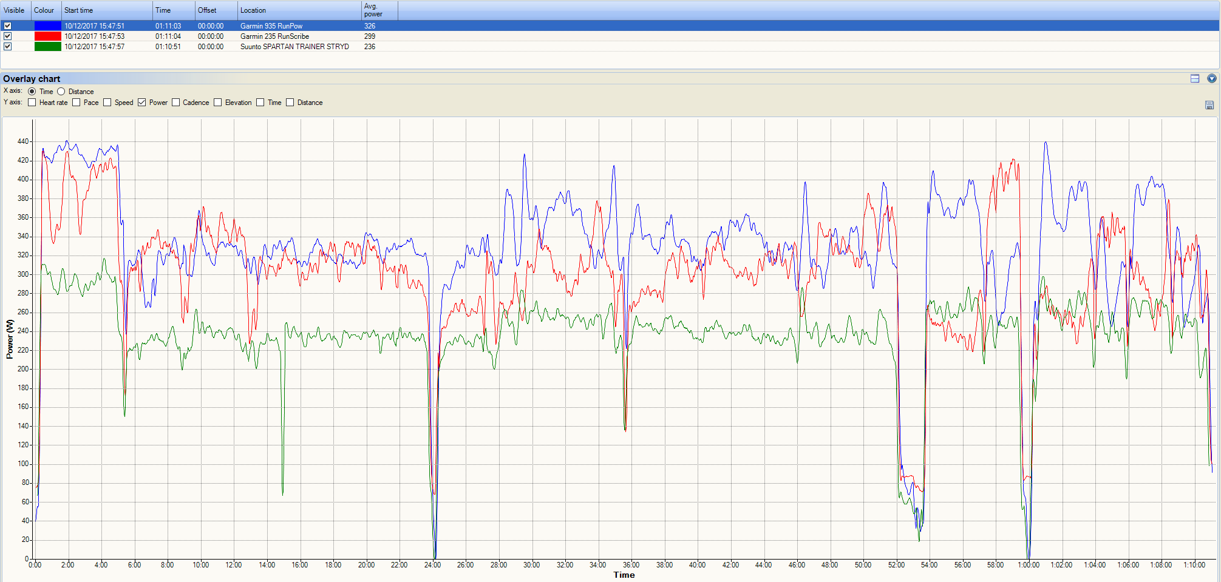Screen dimensions: 1221x582
Task: Click average power value 236
Action: point(370,47)
